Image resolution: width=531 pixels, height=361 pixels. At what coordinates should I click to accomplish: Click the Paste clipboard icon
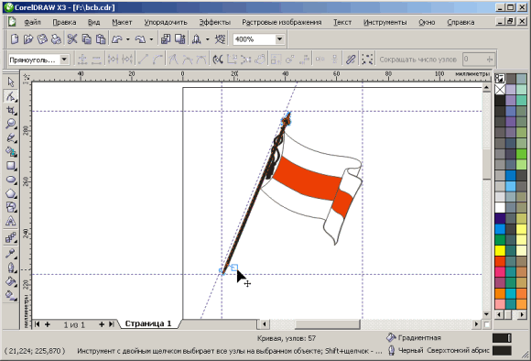(101, 39)
